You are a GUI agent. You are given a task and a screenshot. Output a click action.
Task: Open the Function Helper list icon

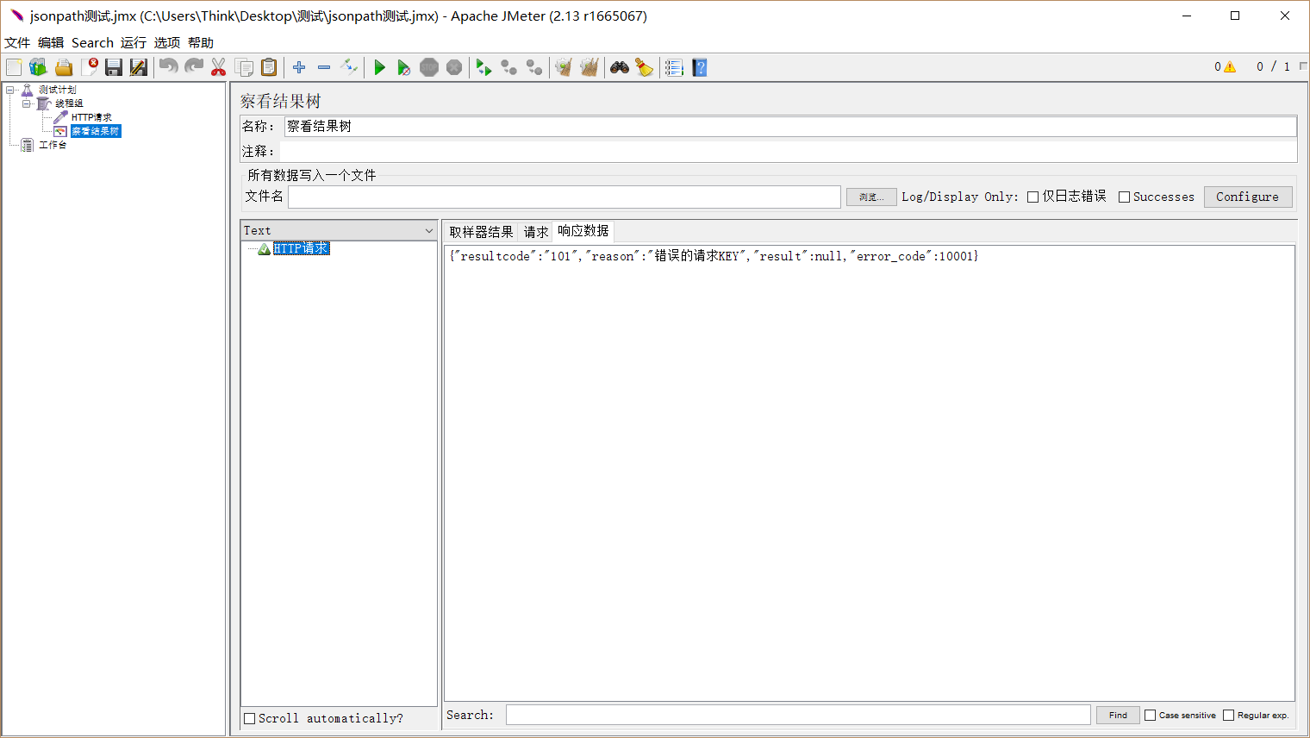674,67
